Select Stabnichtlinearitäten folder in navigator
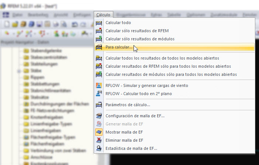This screenshot has width=259, height=165. pyautogui.click(x=51, y=91)
